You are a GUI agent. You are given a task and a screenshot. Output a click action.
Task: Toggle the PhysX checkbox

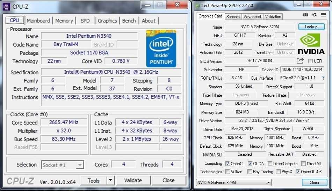[x=279, y=171]
